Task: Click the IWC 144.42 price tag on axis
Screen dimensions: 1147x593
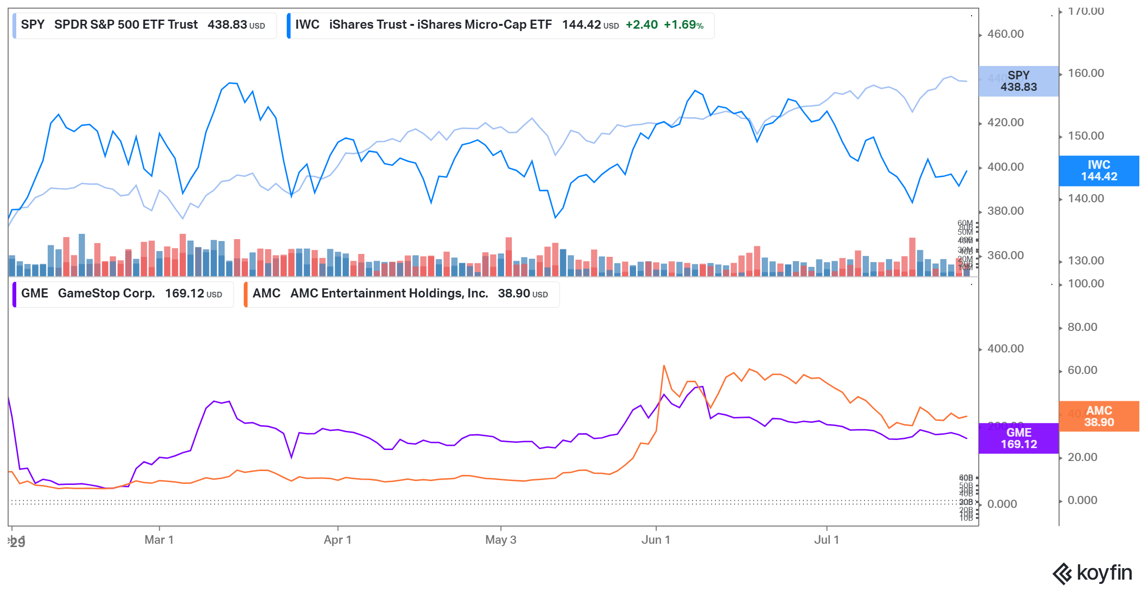Action: pos(1099,171)
